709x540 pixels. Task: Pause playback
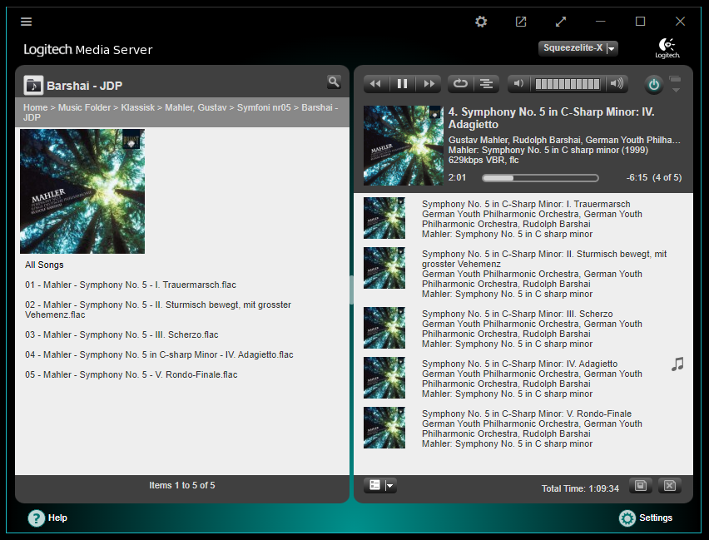pos(402,84)
